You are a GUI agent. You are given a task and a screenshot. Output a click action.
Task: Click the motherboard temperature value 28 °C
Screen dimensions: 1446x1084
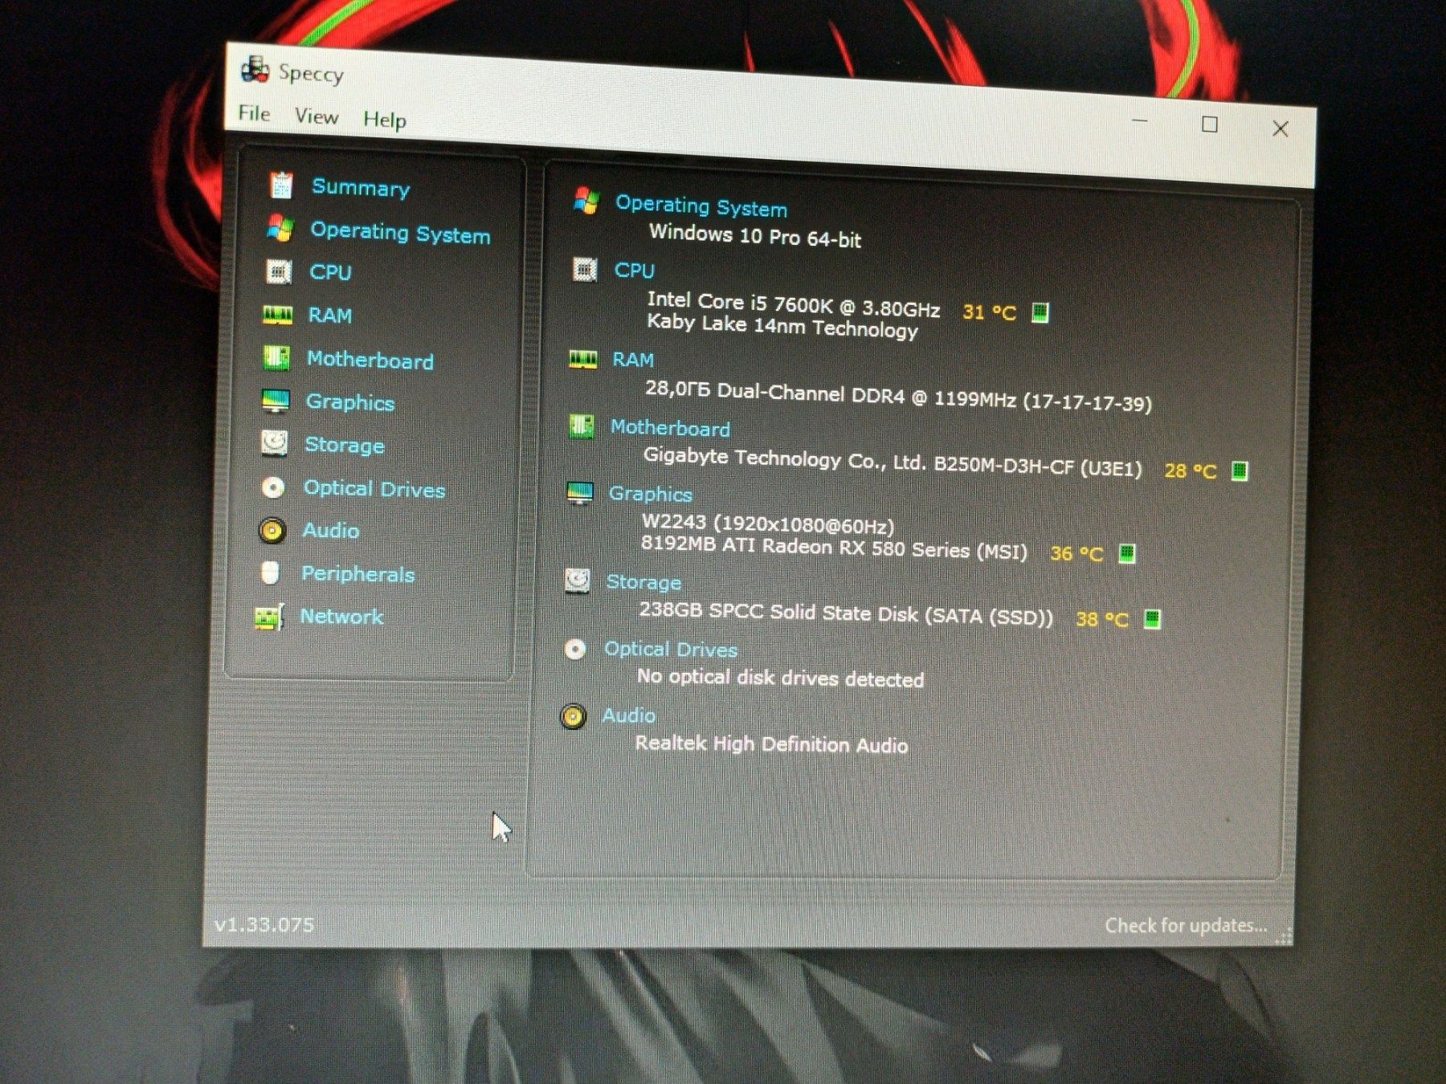pos(1191,471)
